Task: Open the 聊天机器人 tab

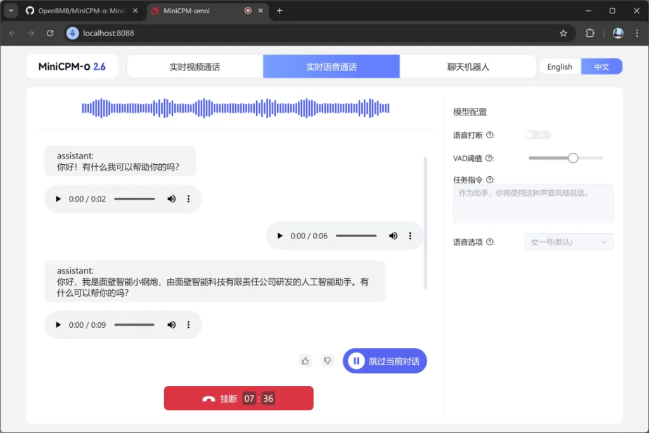Action: (468, 67)
